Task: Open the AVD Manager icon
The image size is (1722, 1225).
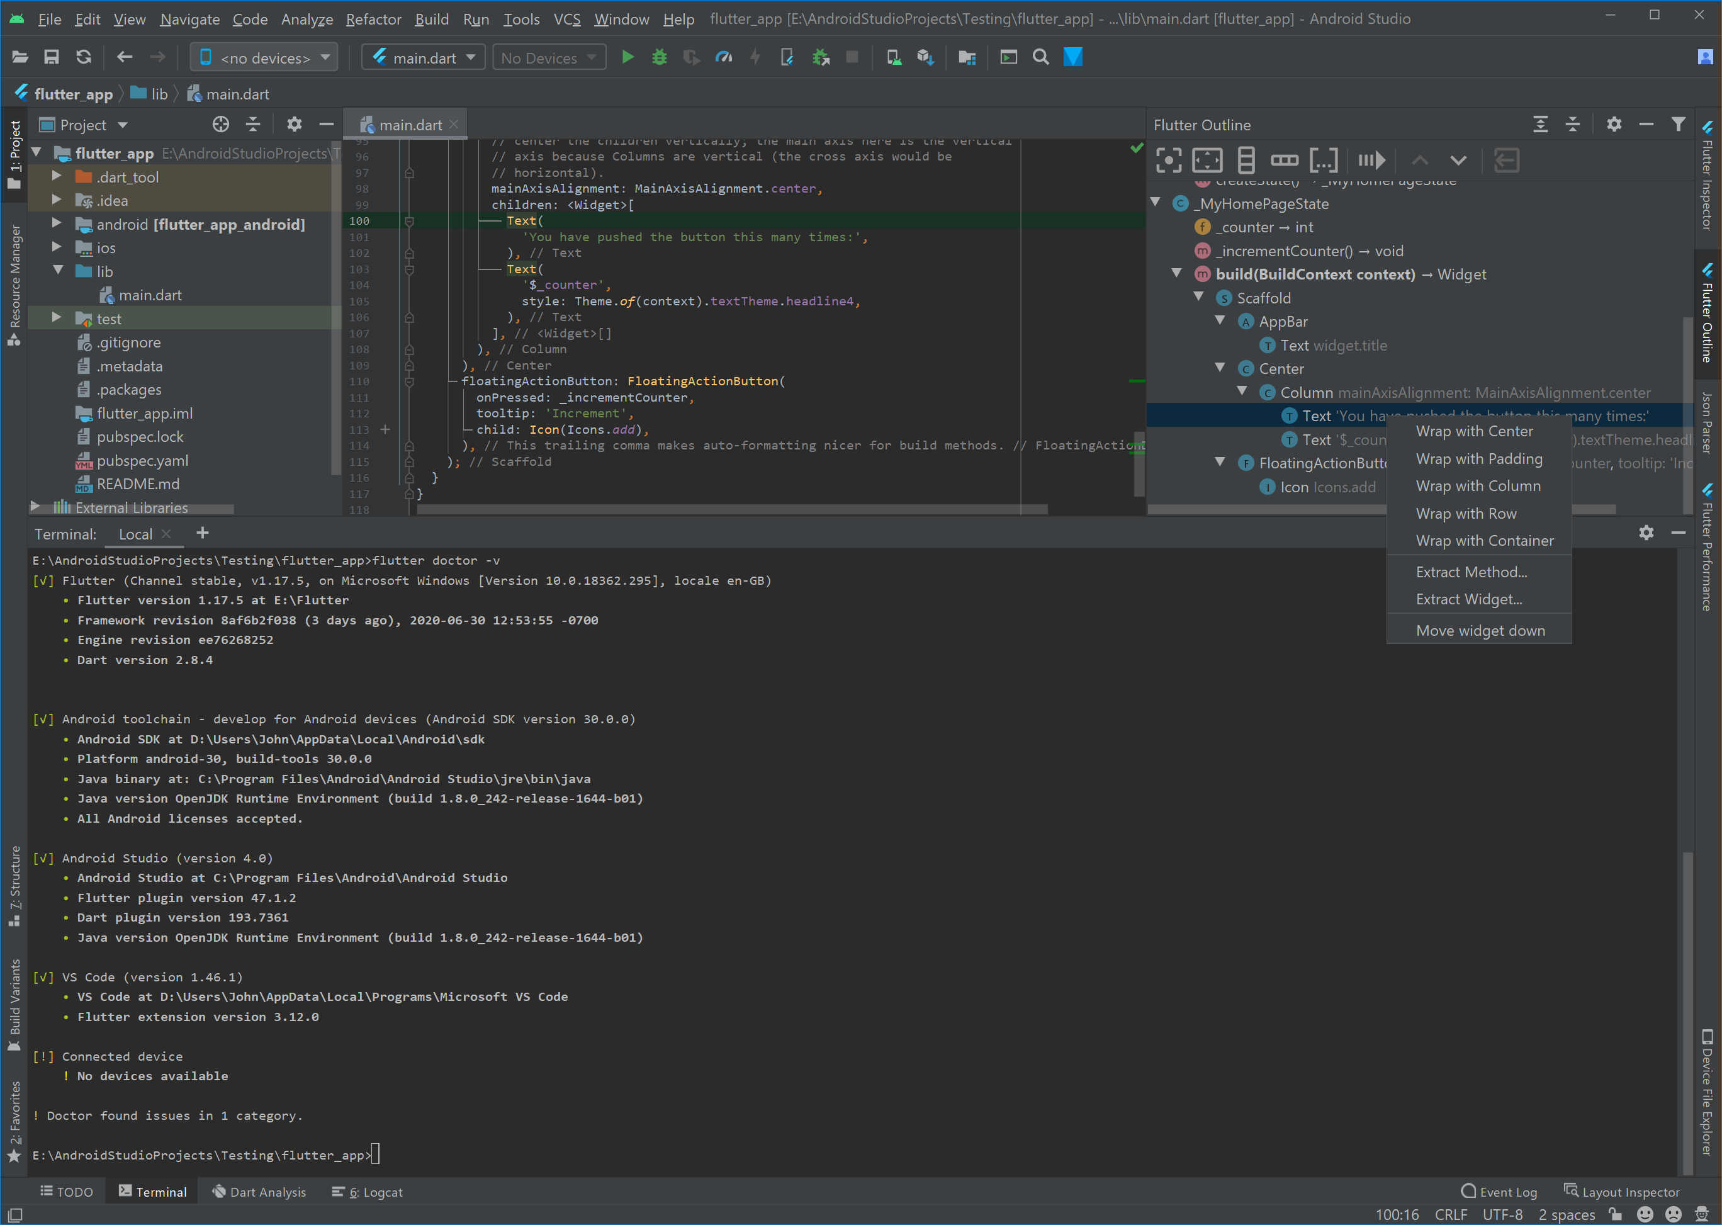Action: point(894,57)
